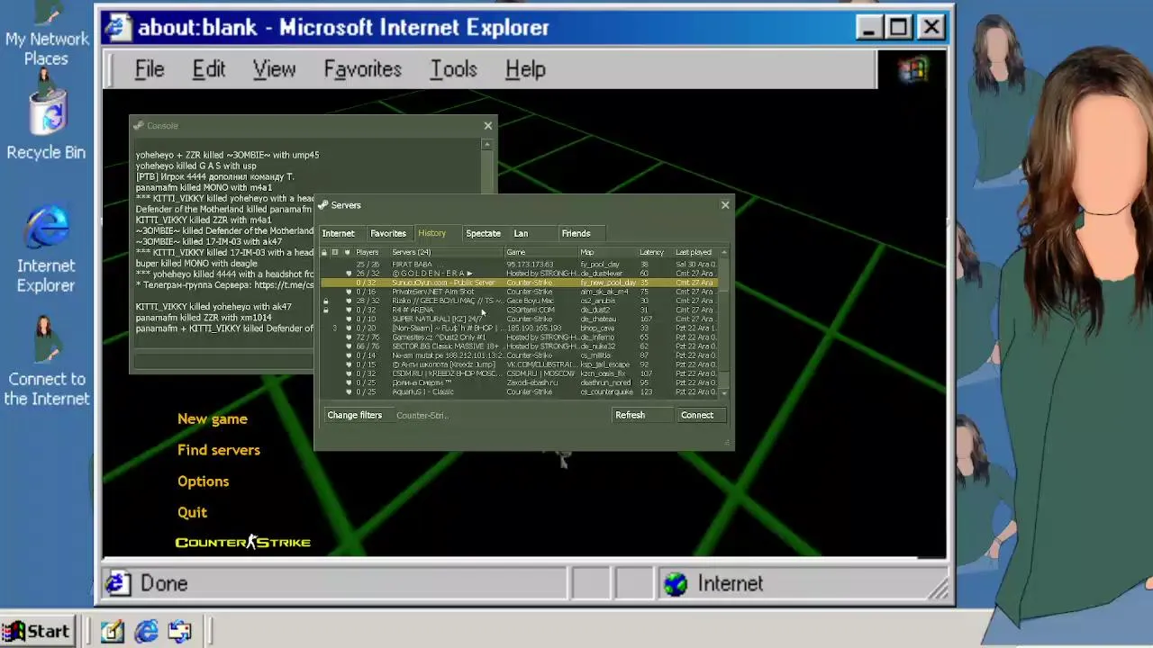The image size is (1153, 648).
Task: Launch Internet Explorer from quick launch bar
Action: point(146,632)
